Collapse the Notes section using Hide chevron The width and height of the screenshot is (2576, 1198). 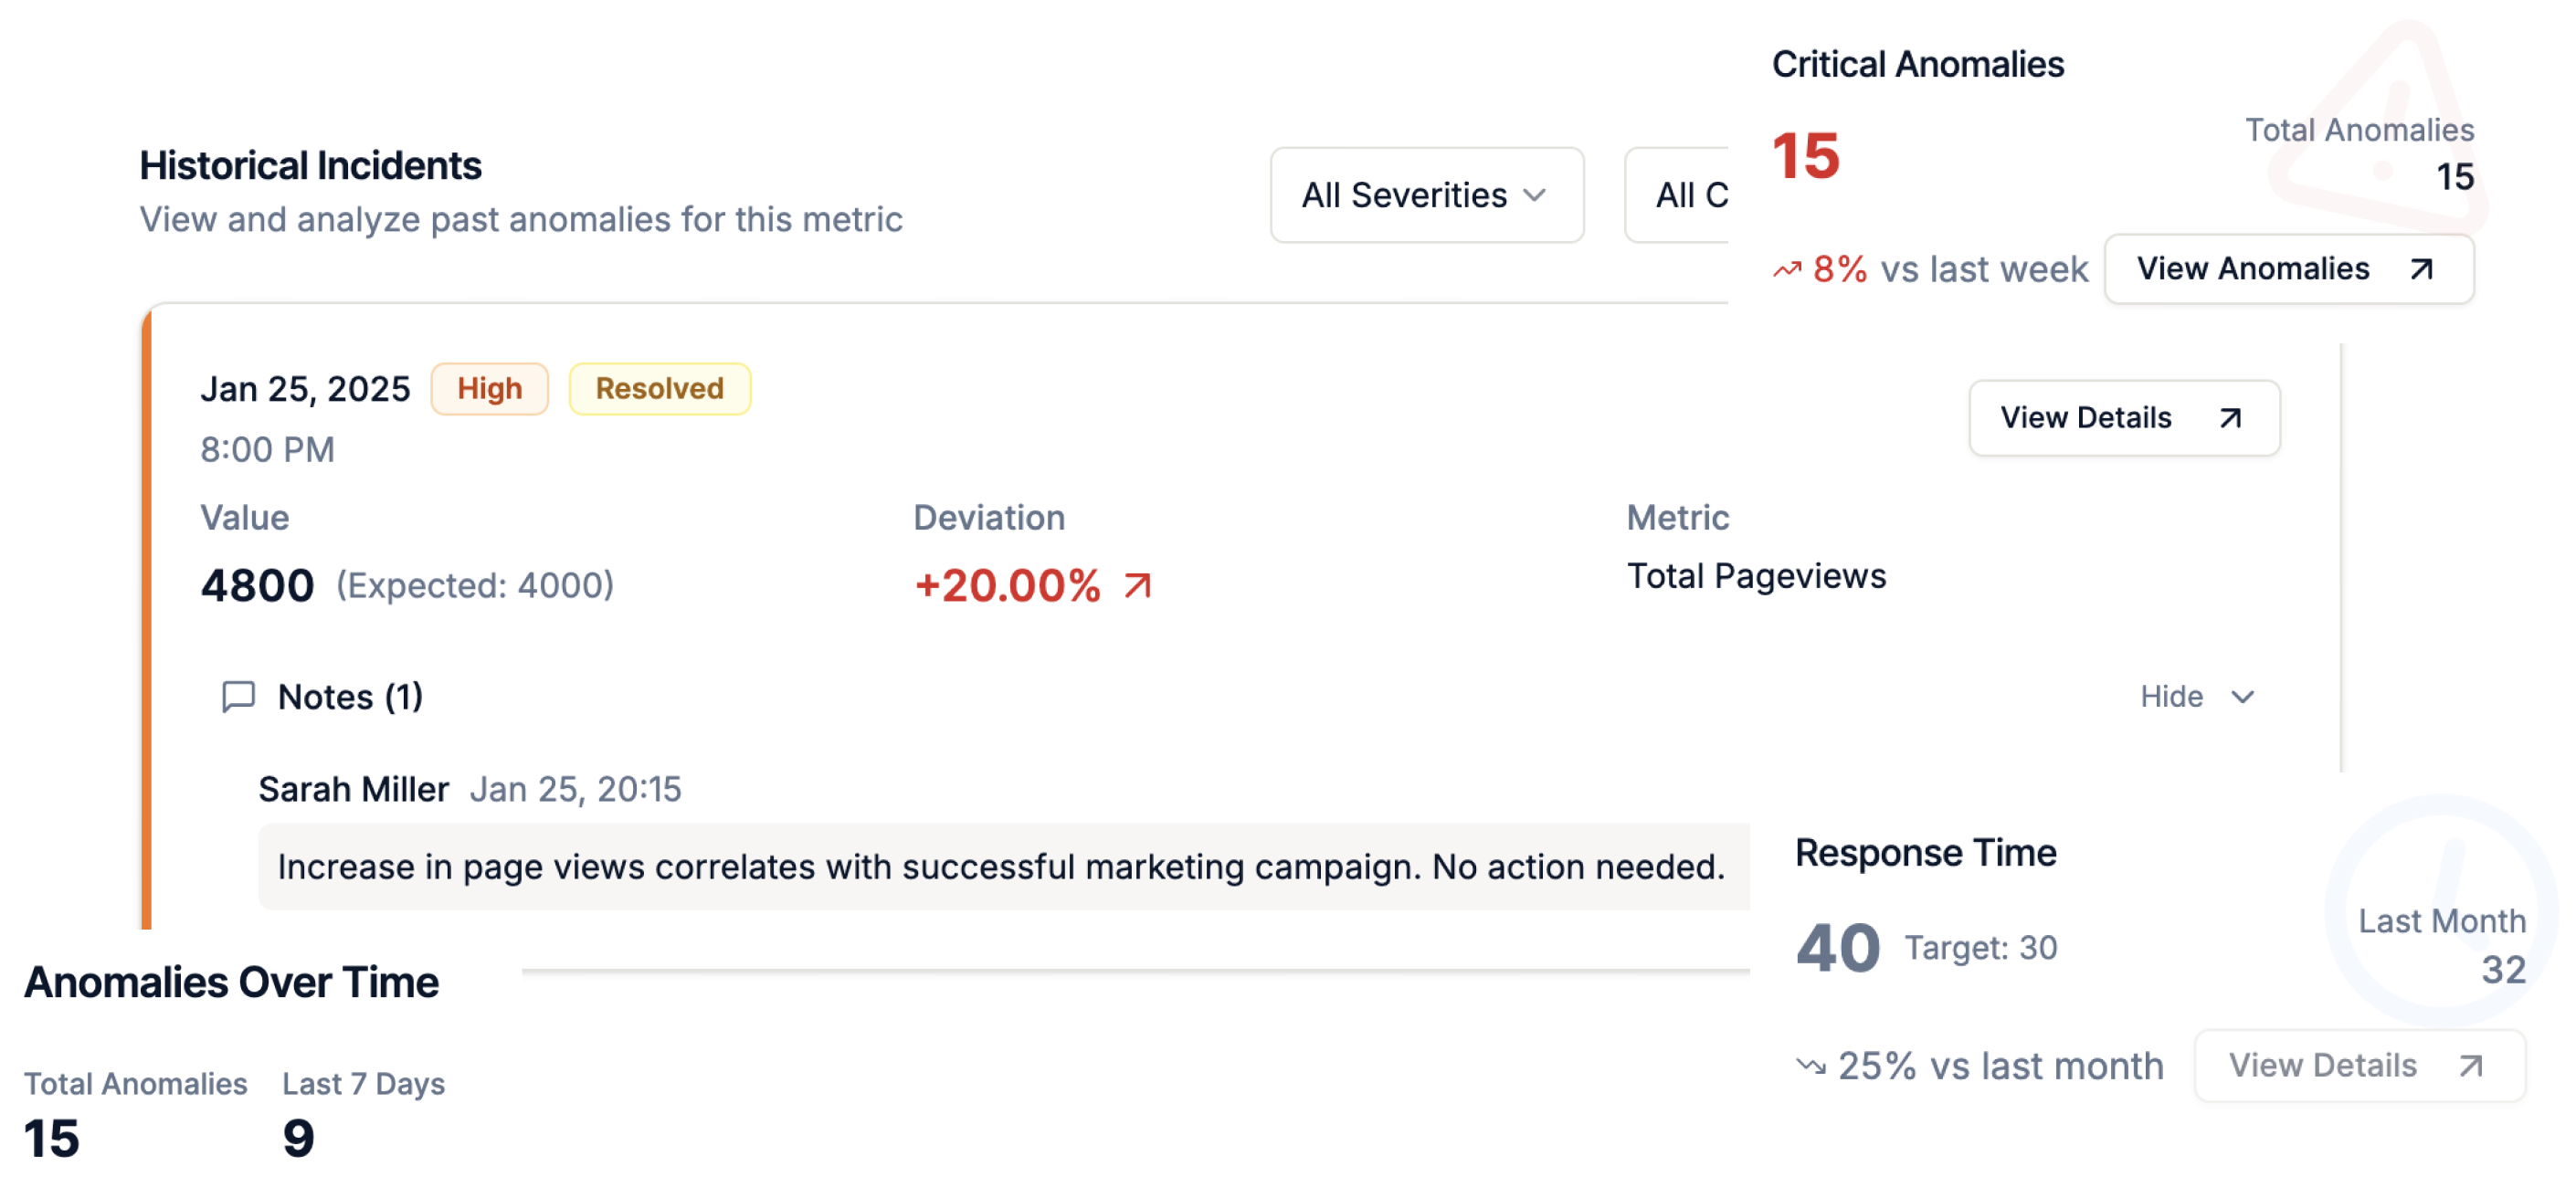tap(2200, 698)
